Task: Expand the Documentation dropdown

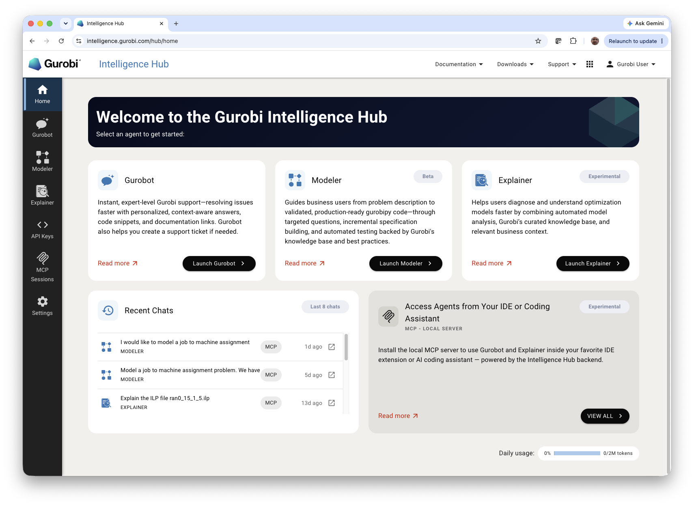Action: click(x=459, y=64)
